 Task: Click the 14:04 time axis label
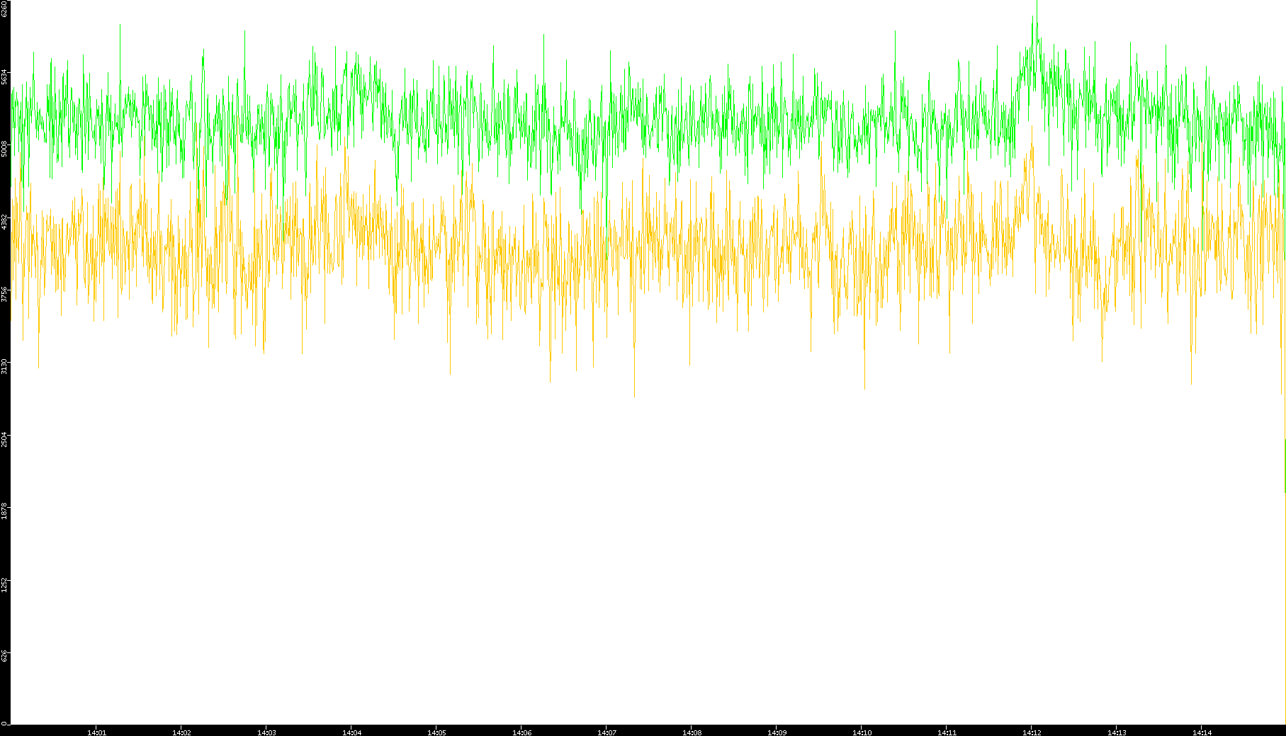[x=351, y=732]
